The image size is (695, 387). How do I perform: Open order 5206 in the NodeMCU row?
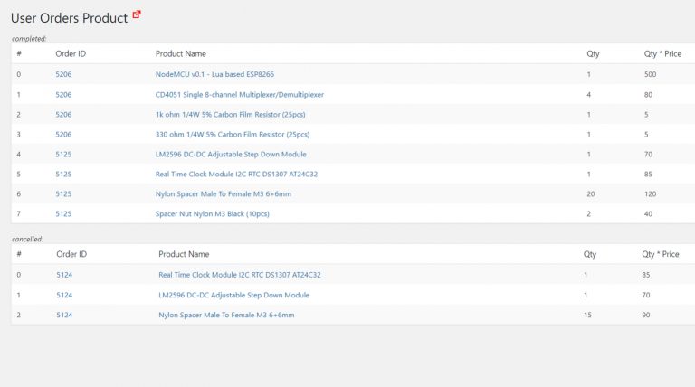coord(63,74)
